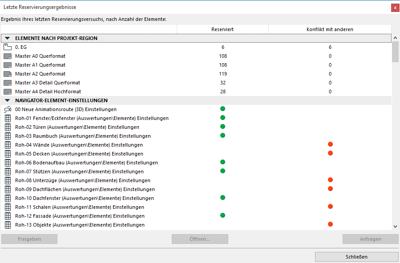Click red conflict dot for Roh-05 Decken
The width and height of the screenshot is (400, 263).
[x=330, y=153]
